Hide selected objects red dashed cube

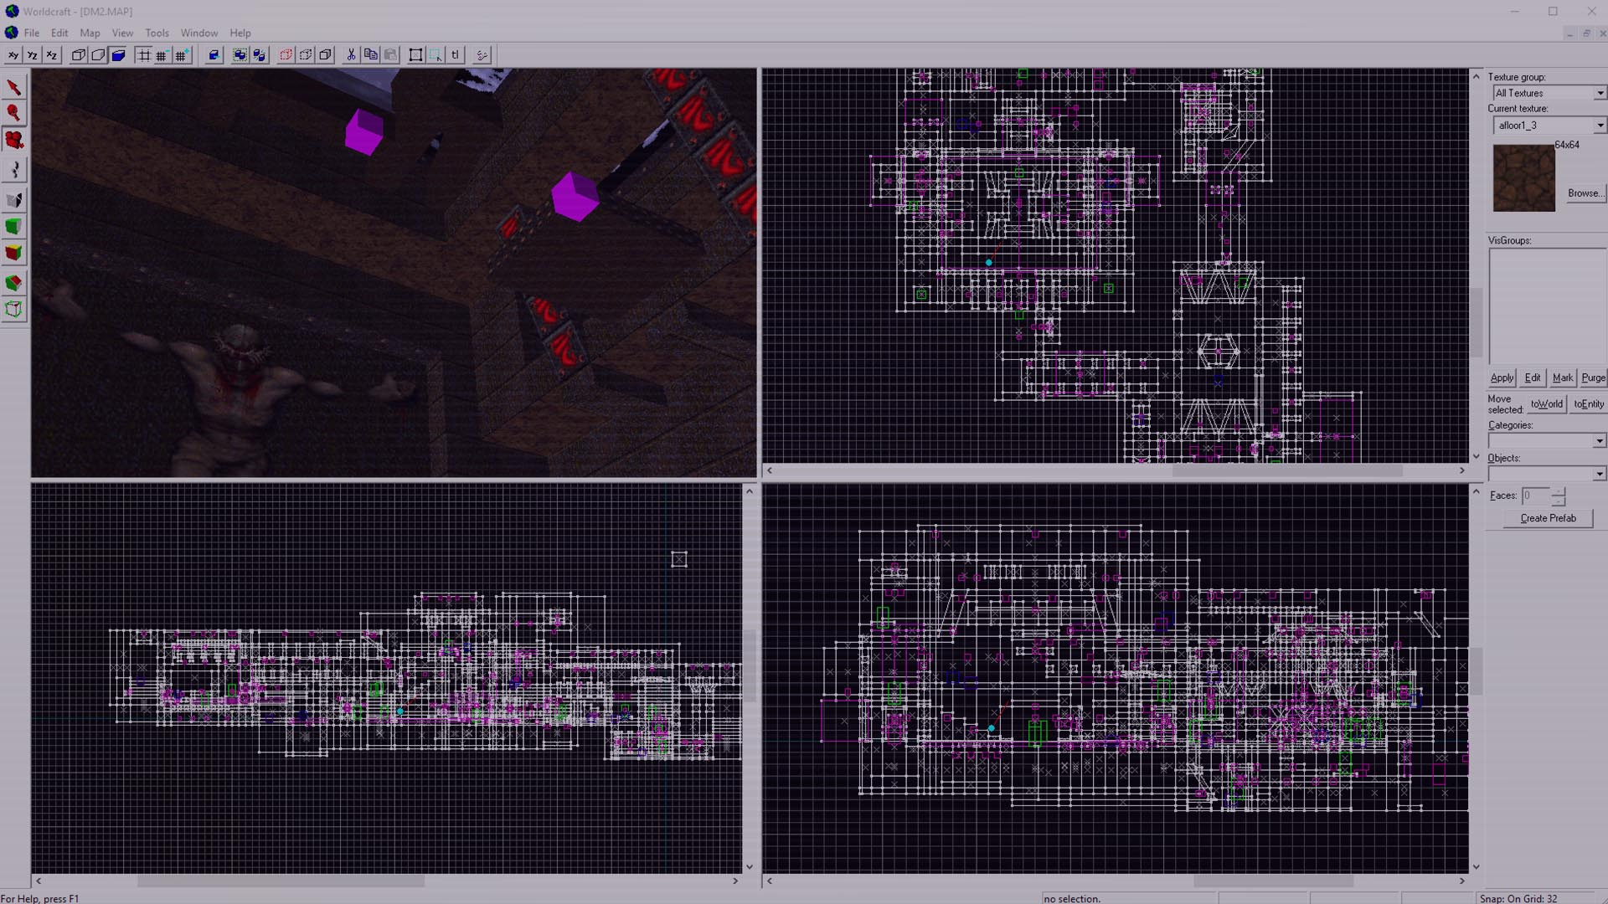(x=286, y=55)
